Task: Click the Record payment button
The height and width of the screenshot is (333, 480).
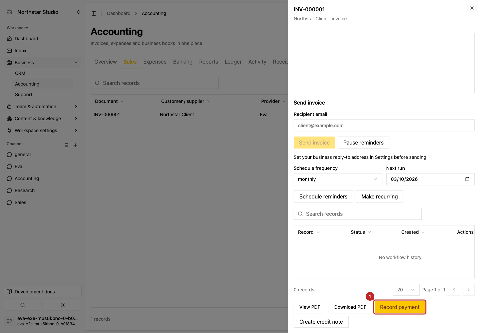Action: (400, 307)
